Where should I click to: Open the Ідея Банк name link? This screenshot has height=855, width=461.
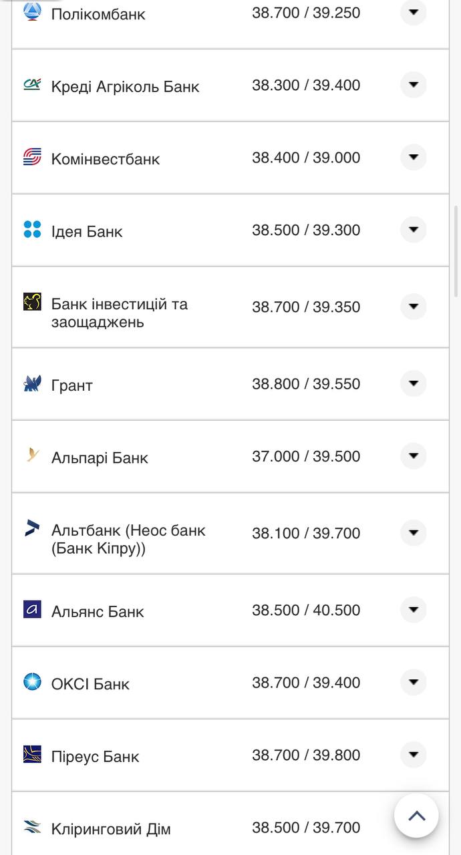[87, 232]
